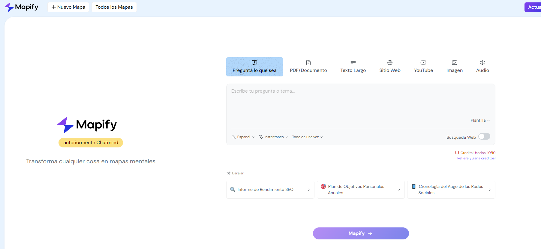541x249 pixels.
Task: Switch to the YouTube input option
Action: (x=423, y=67)
